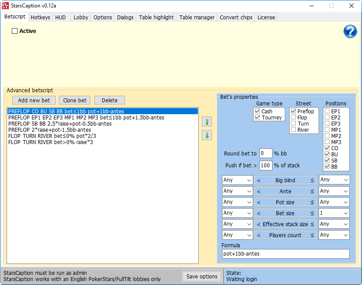The image size is (362, 285).
Task: Open the Big blind maximum dropdown
Action: [x=334, y=180]
